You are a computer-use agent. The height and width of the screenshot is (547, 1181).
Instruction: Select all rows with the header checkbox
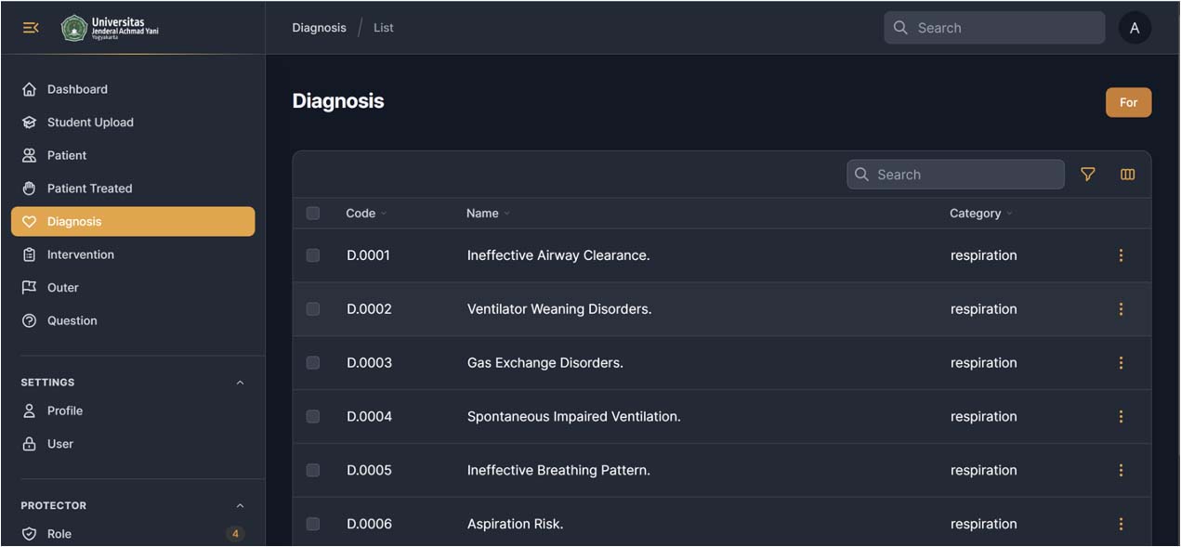[x=313, y=214]
